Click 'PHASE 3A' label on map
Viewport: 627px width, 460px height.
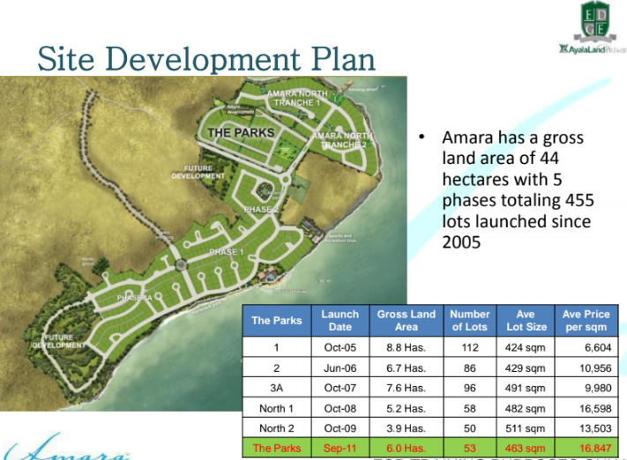tap(134, 298)
